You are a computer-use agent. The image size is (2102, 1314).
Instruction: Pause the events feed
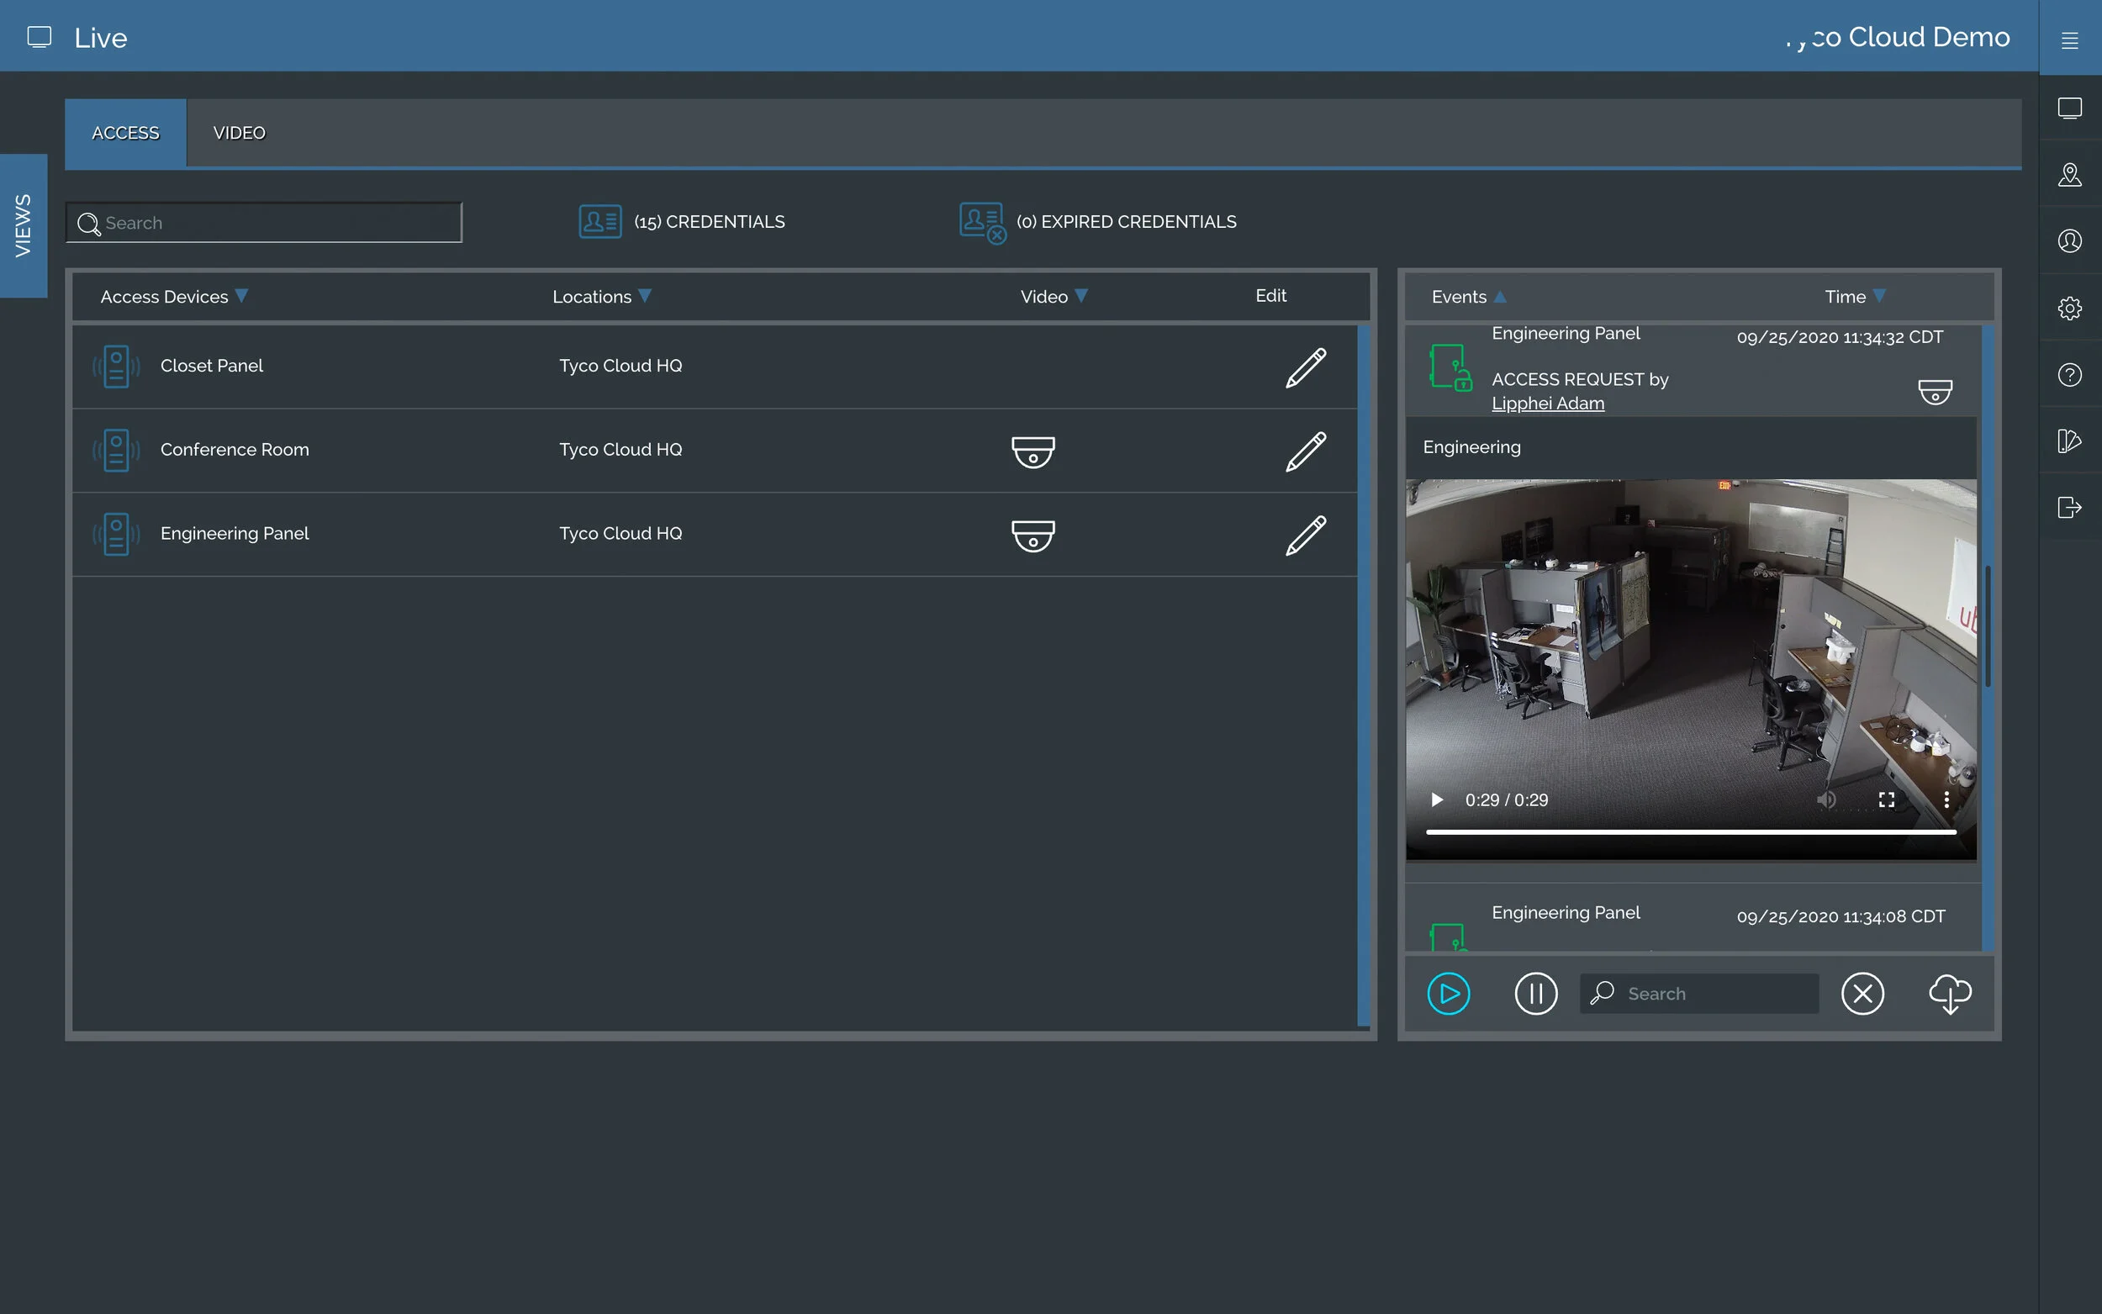pyautogui.click(x=1535, y=994)
